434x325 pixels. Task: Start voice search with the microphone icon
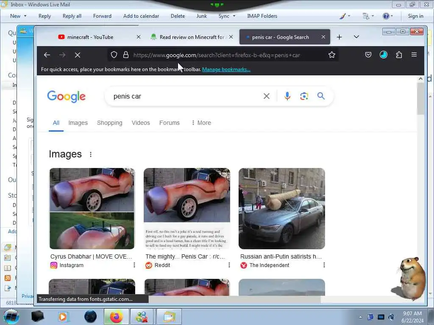[287, 96]
